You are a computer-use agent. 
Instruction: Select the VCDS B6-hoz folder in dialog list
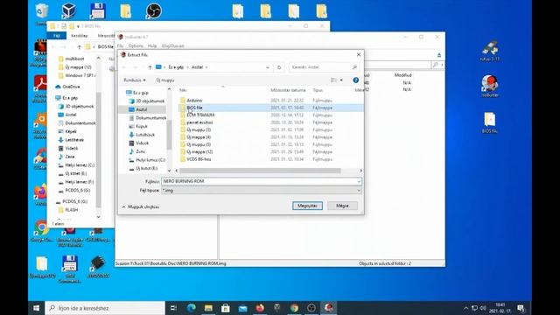199,159
